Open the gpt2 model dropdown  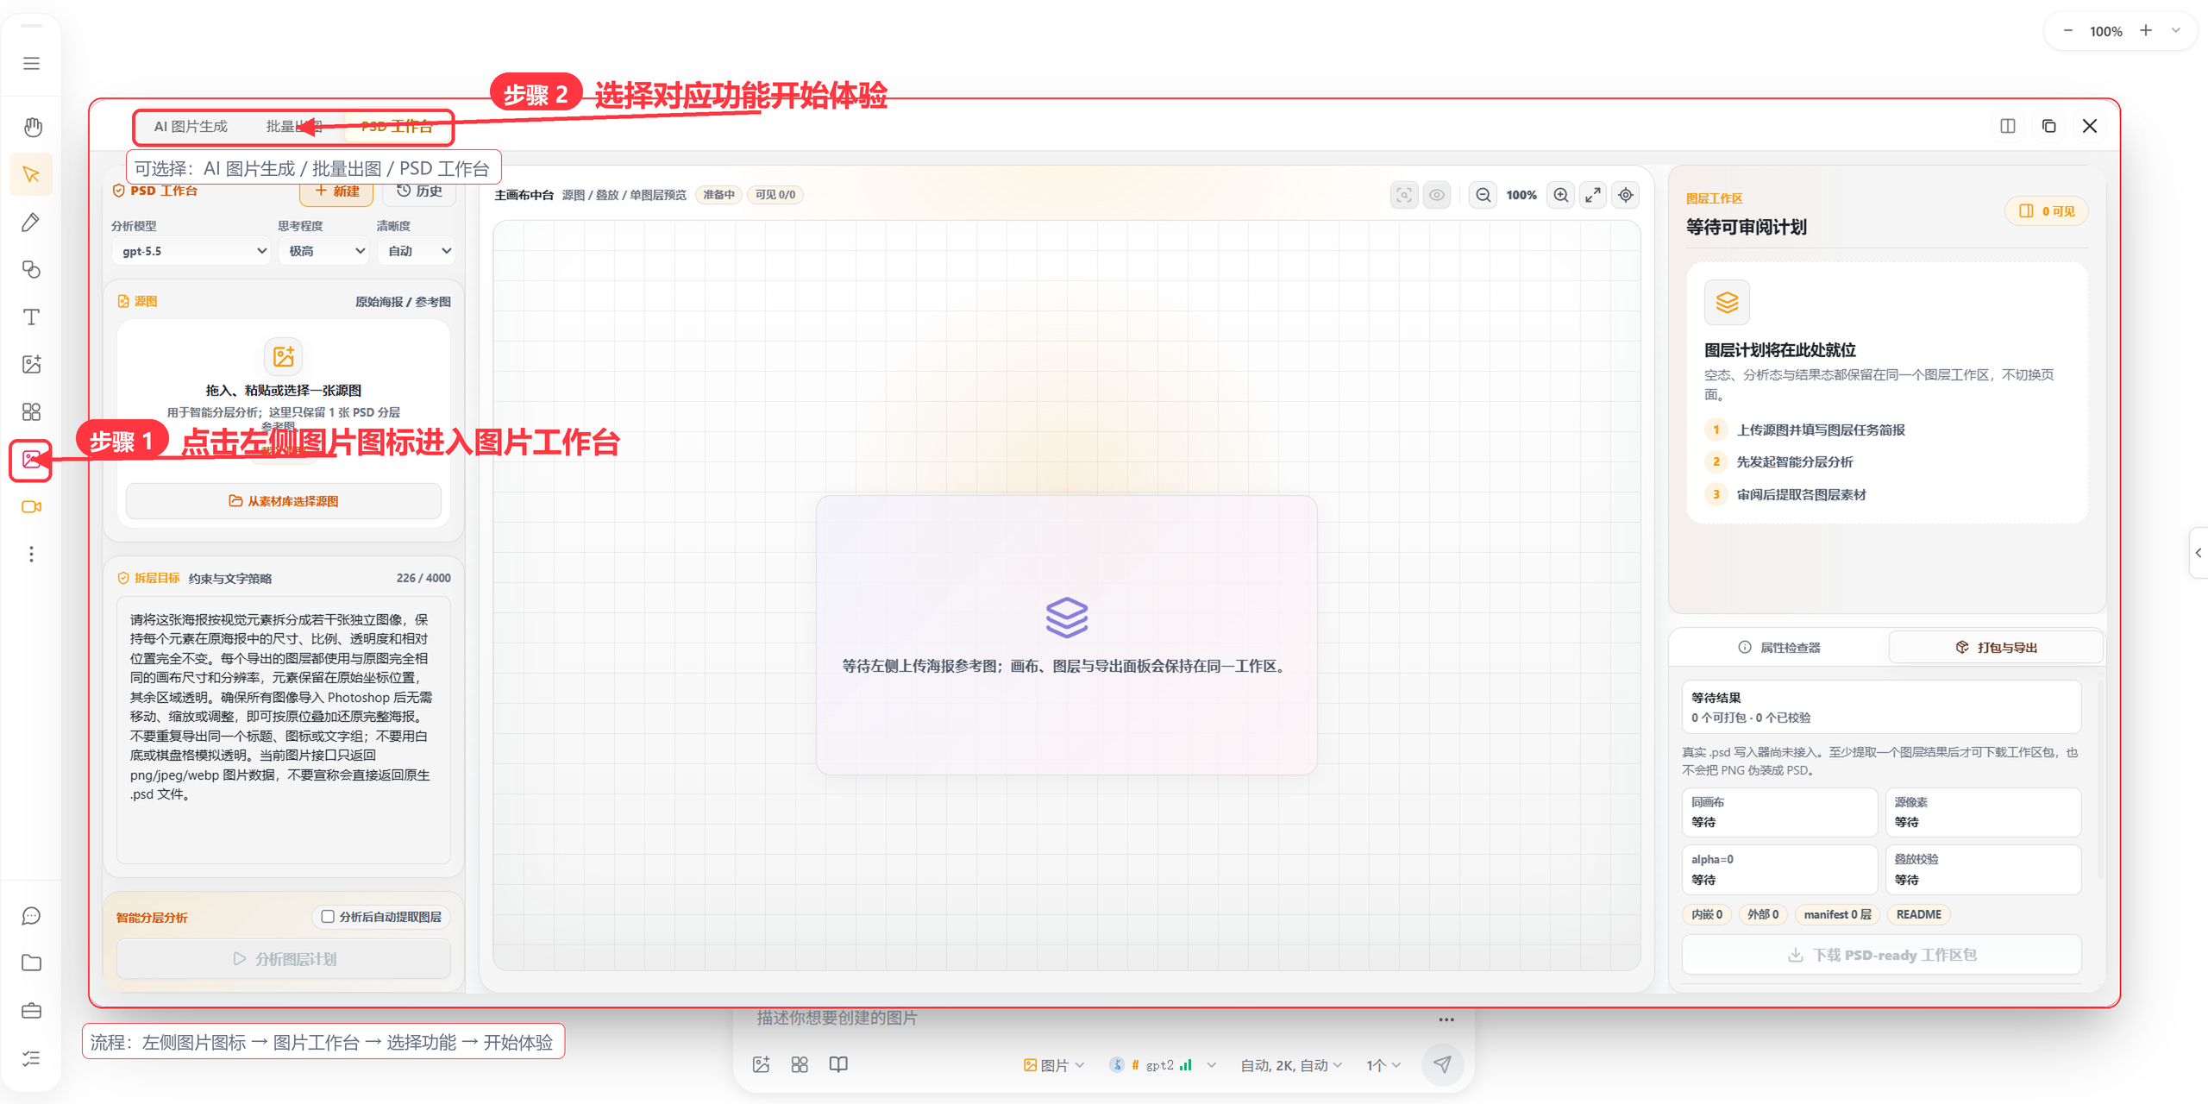1162,1065
